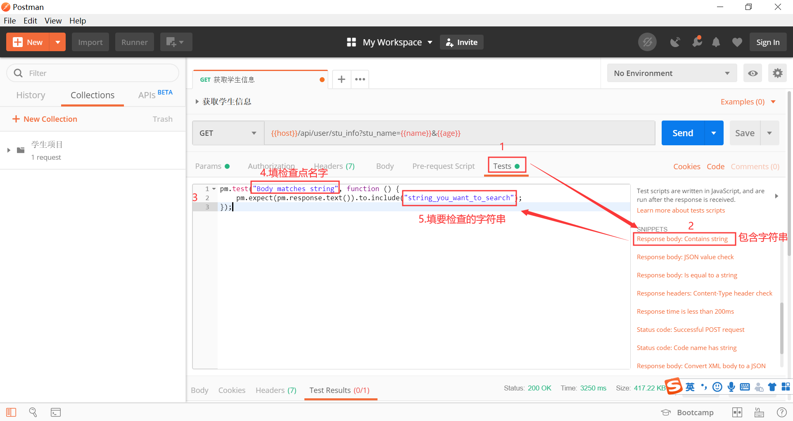This screenshot has height=421, width=793.
Task: Open the Postman Console icon
Action: [x=56, y=412]
